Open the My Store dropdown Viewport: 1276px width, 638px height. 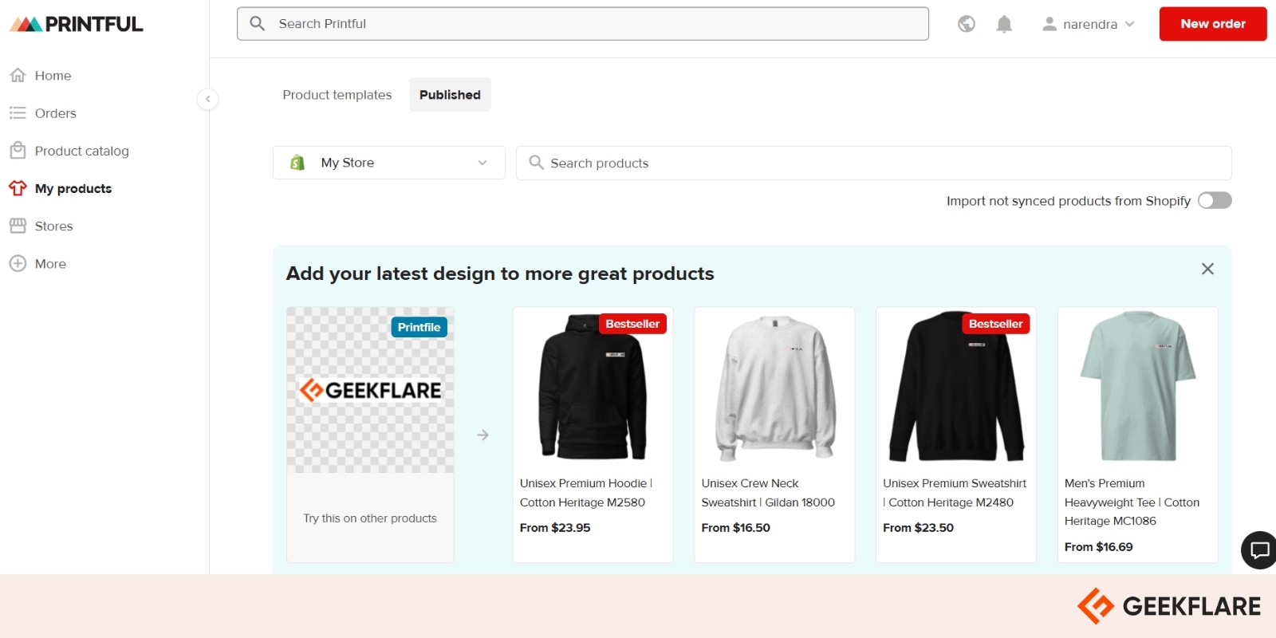point(389,163)
